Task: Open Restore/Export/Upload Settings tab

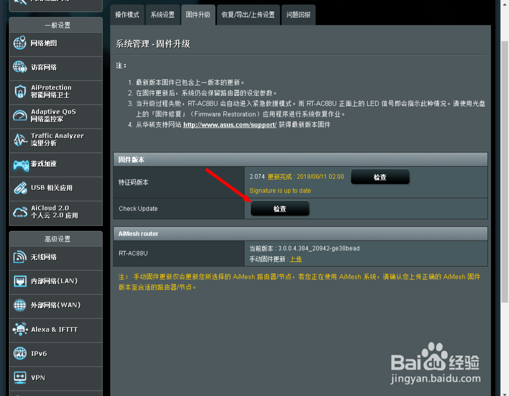Action: click(248, 15)
